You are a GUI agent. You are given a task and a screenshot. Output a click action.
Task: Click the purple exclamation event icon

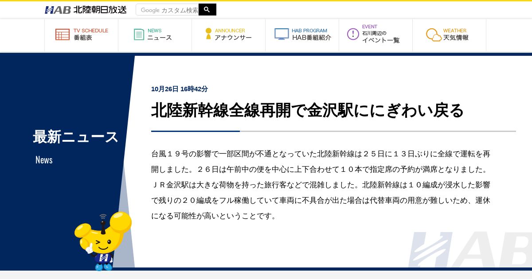353,34
